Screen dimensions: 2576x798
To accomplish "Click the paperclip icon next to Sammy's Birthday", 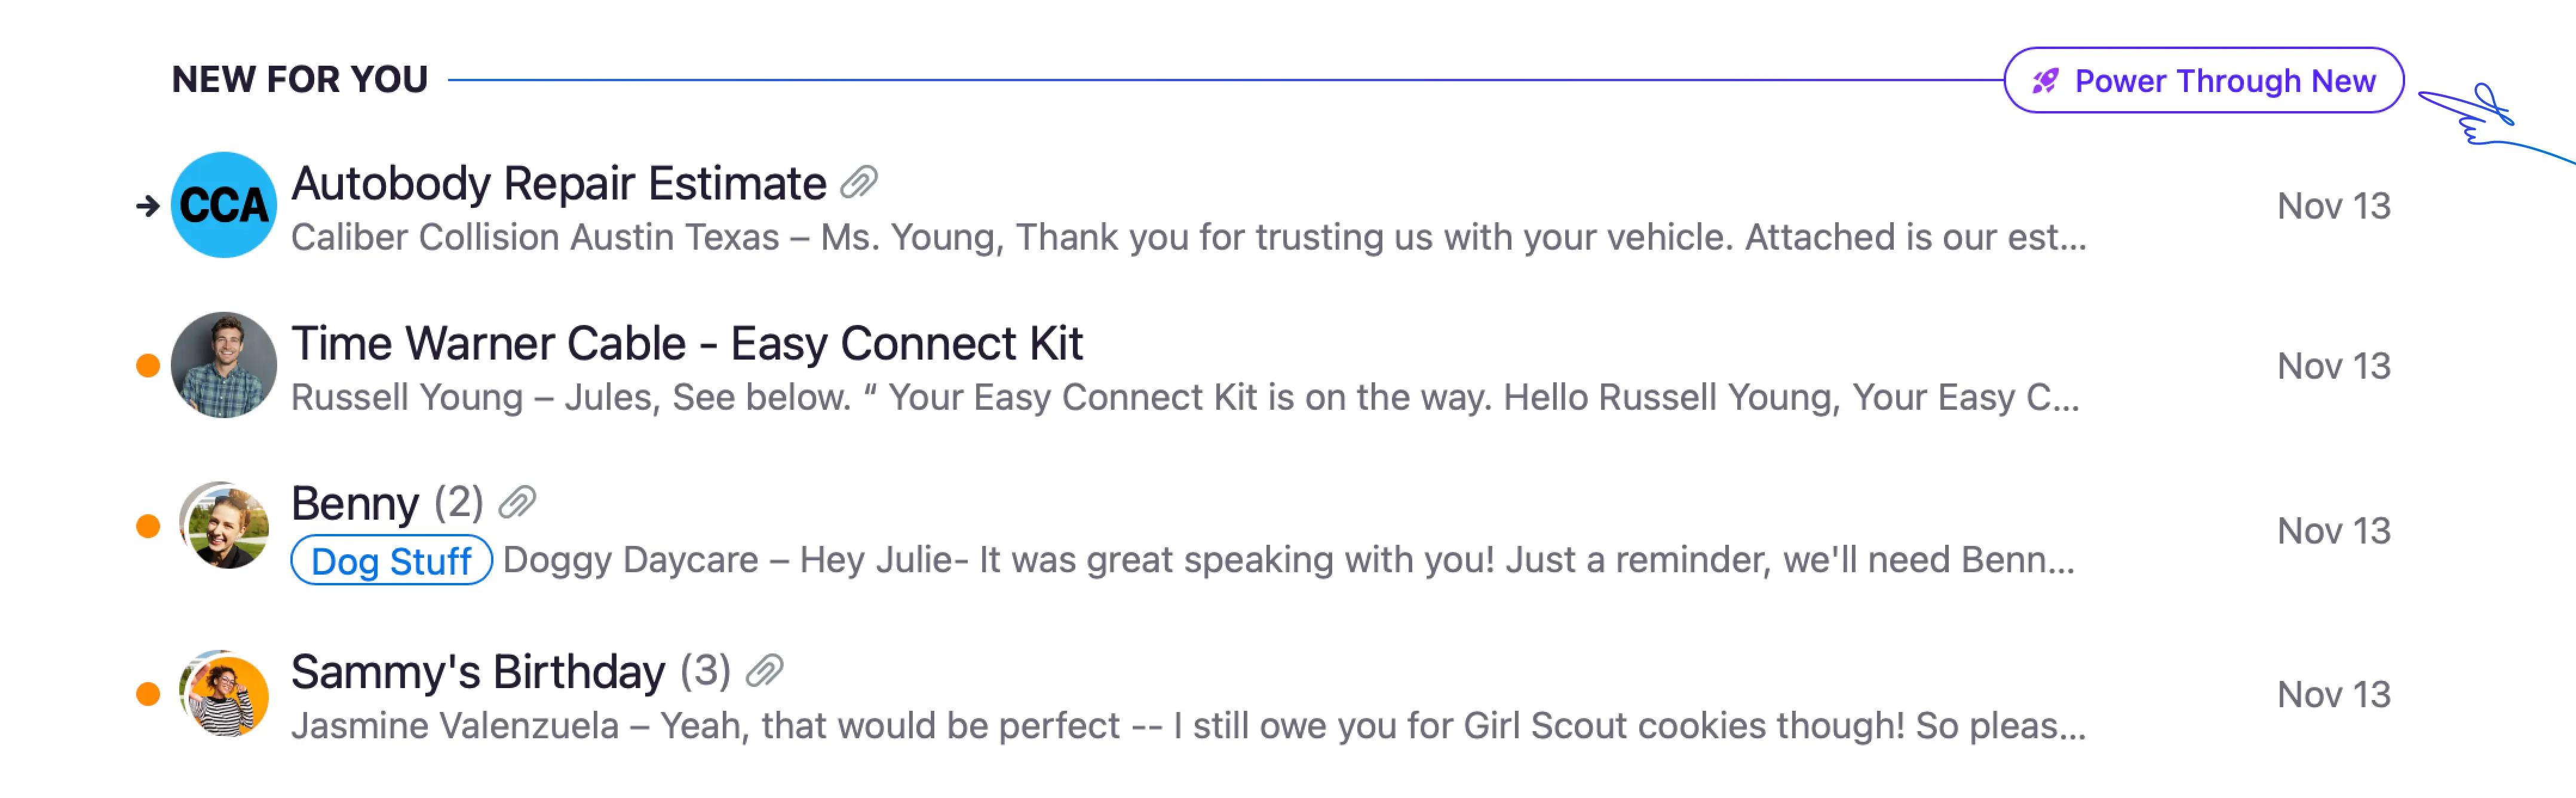I will click(x=764, y=670).
